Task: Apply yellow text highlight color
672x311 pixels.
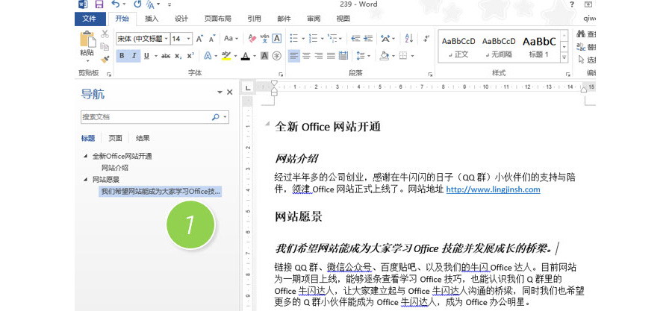Action: point(226,56)
